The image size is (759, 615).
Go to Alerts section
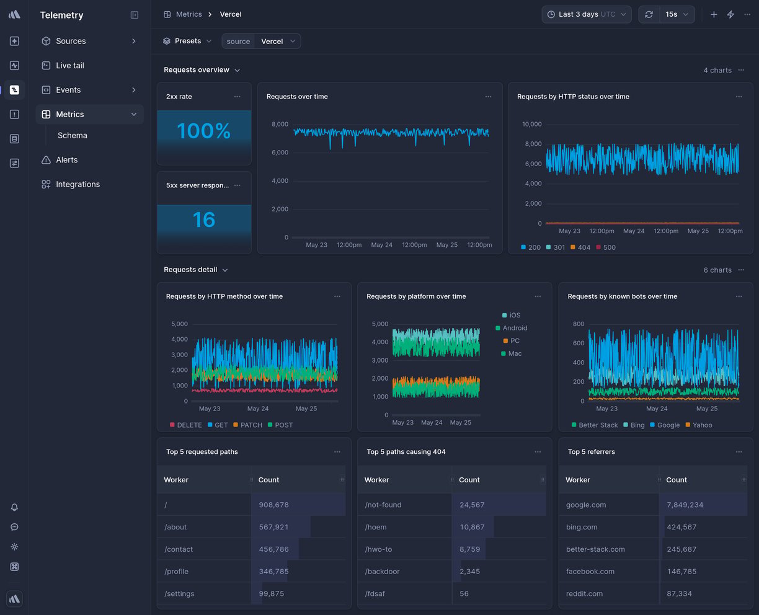[x=66, y=160]
